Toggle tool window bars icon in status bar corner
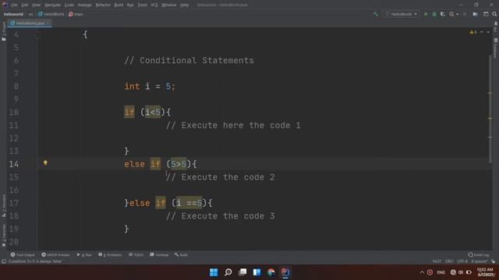This screenshot has height=280, width=499. click(x=4, y=261)
